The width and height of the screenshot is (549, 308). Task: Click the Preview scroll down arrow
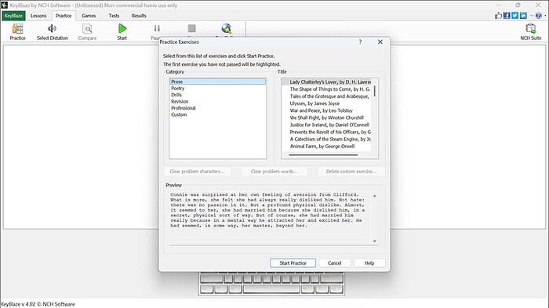(374, 241)
